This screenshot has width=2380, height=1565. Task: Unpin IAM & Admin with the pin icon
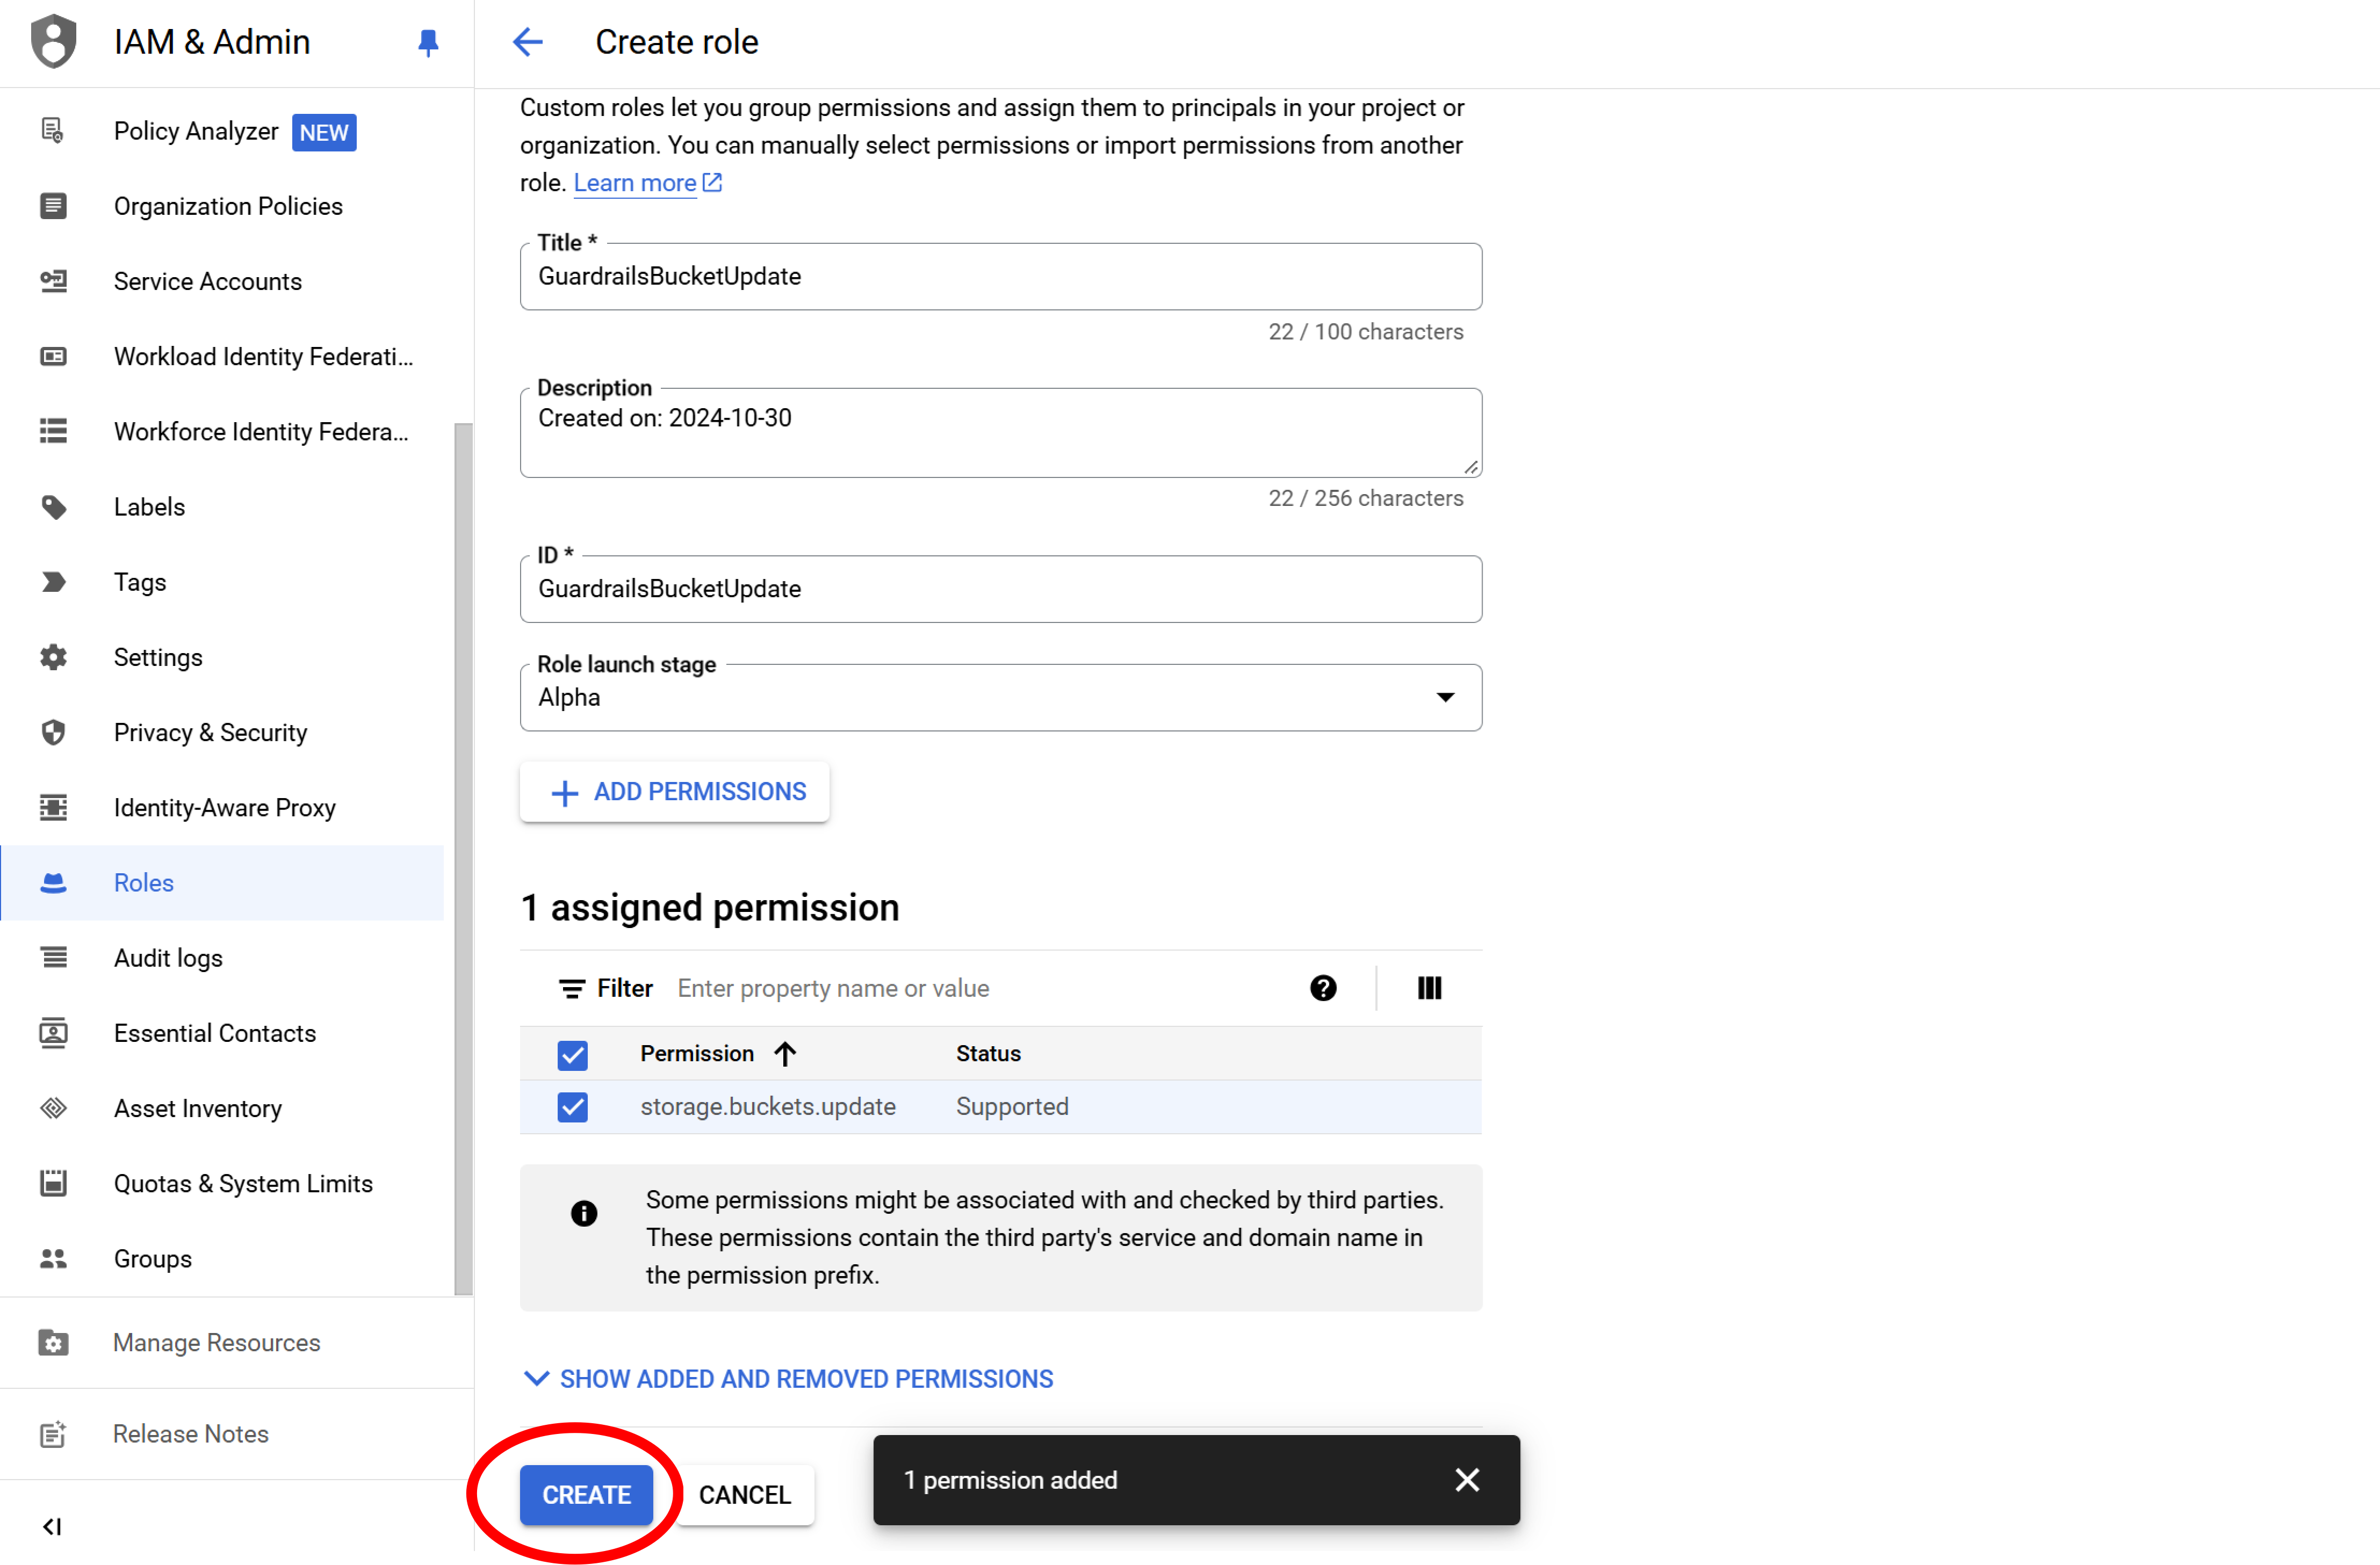(x=428, y=42)
